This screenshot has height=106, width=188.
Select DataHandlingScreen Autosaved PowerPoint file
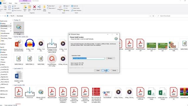click(19, 45)
